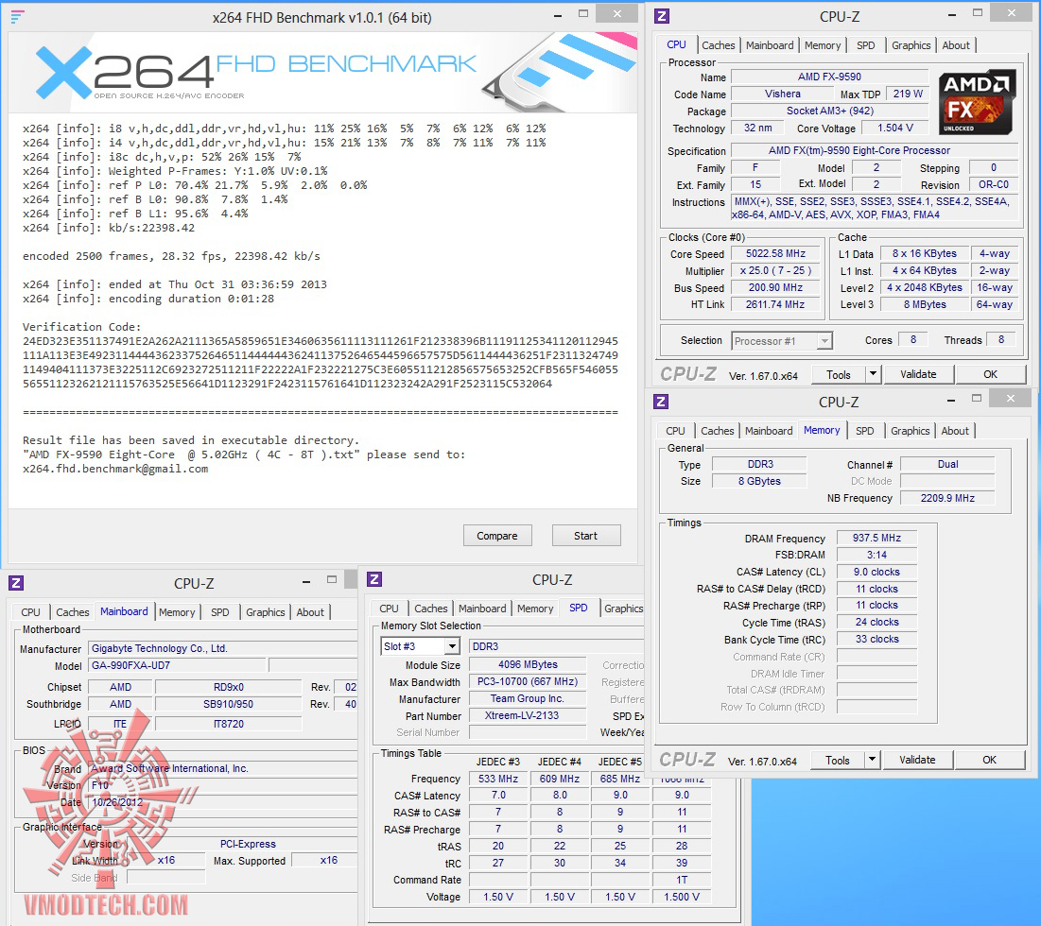Click Tools button in Memory CPU-Z window
The image size is (1041, 926).
838,760
